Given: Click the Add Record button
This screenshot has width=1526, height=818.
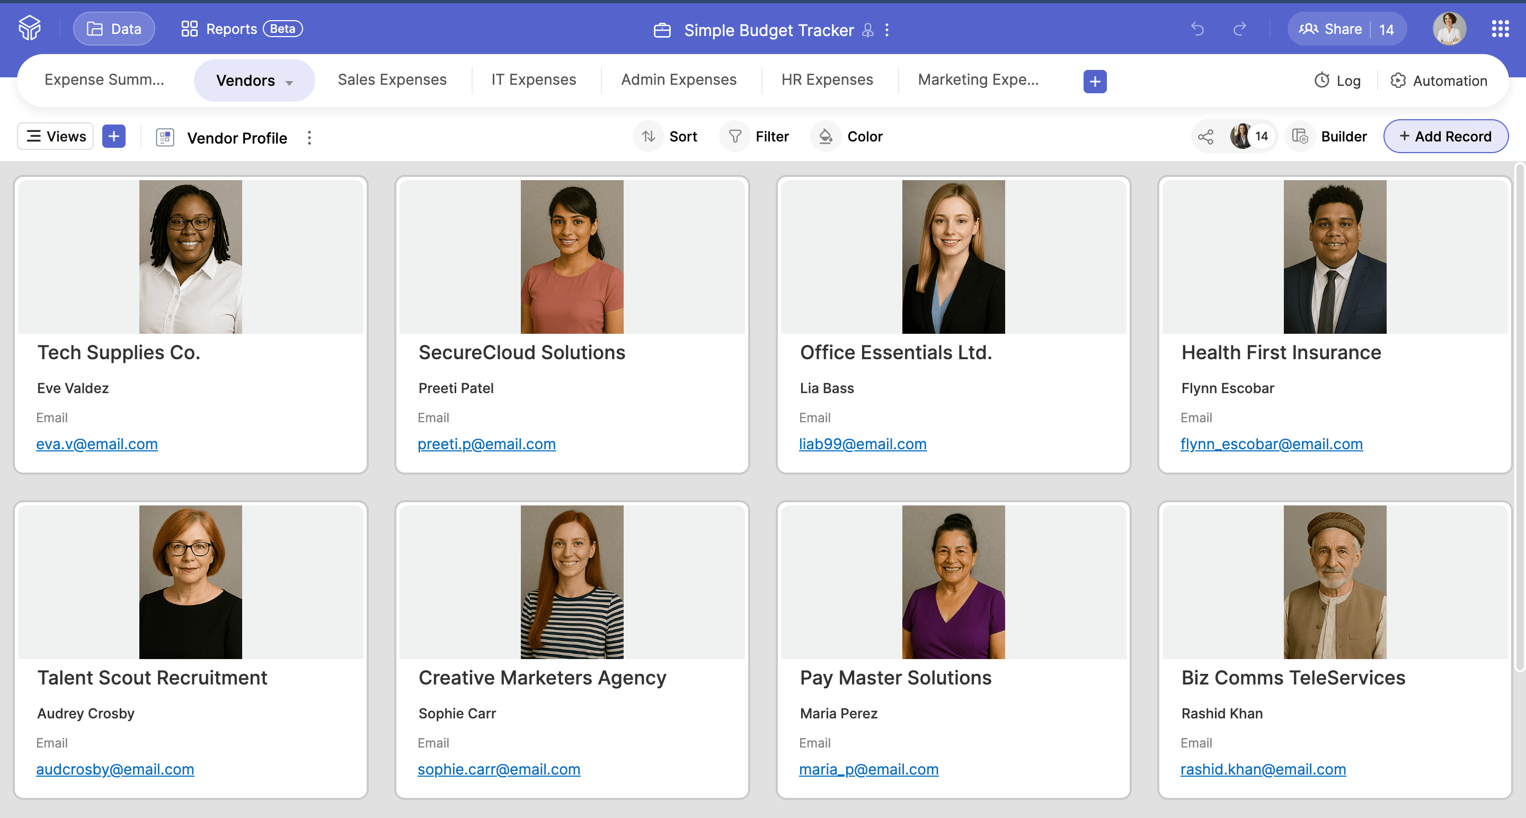Looking at the screenshot, I should (x=1445, y=137).
